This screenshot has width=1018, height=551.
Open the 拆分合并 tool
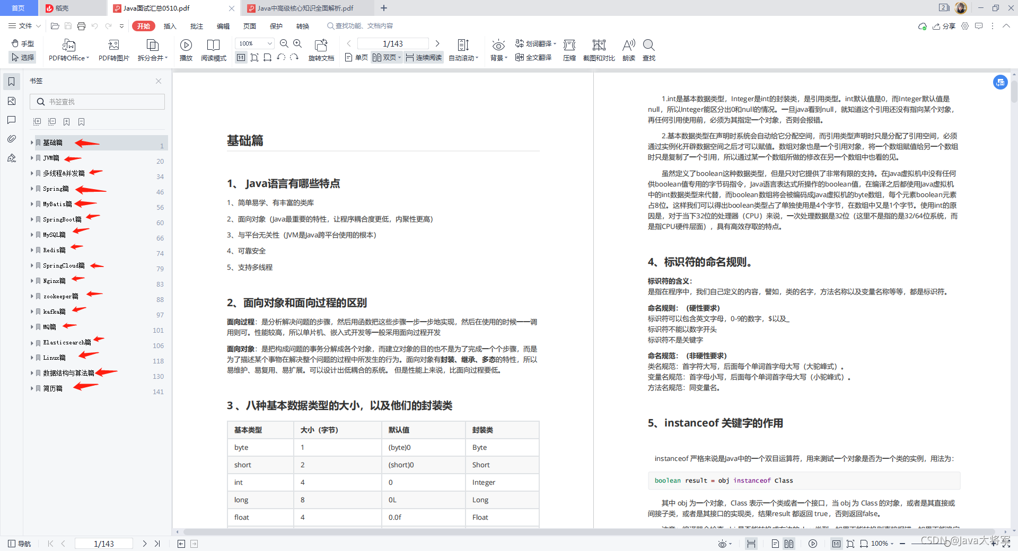[x=152, y=50]
